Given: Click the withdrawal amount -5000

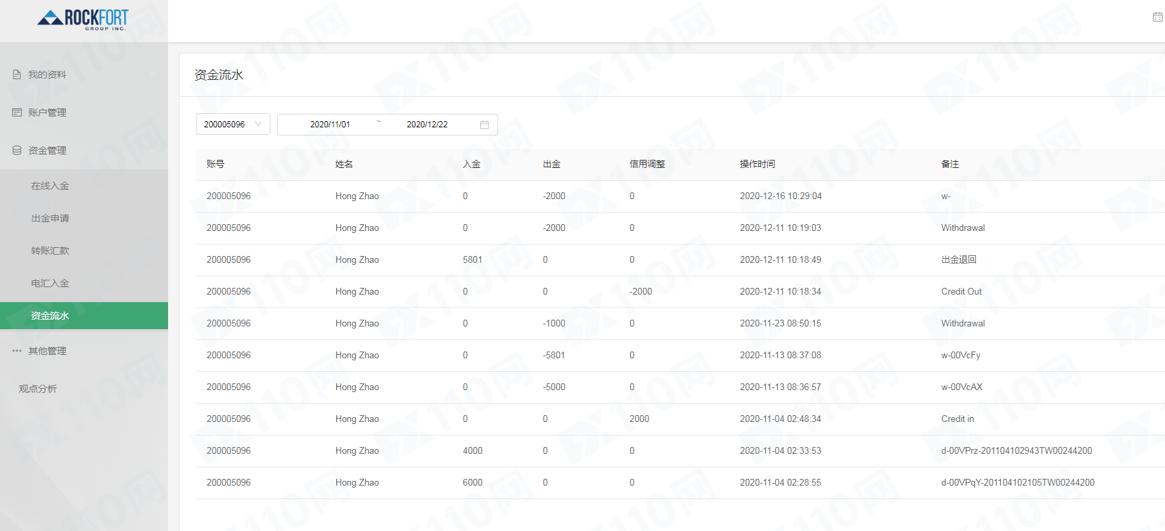Looking at the screenshot, I should coord(554,387).
